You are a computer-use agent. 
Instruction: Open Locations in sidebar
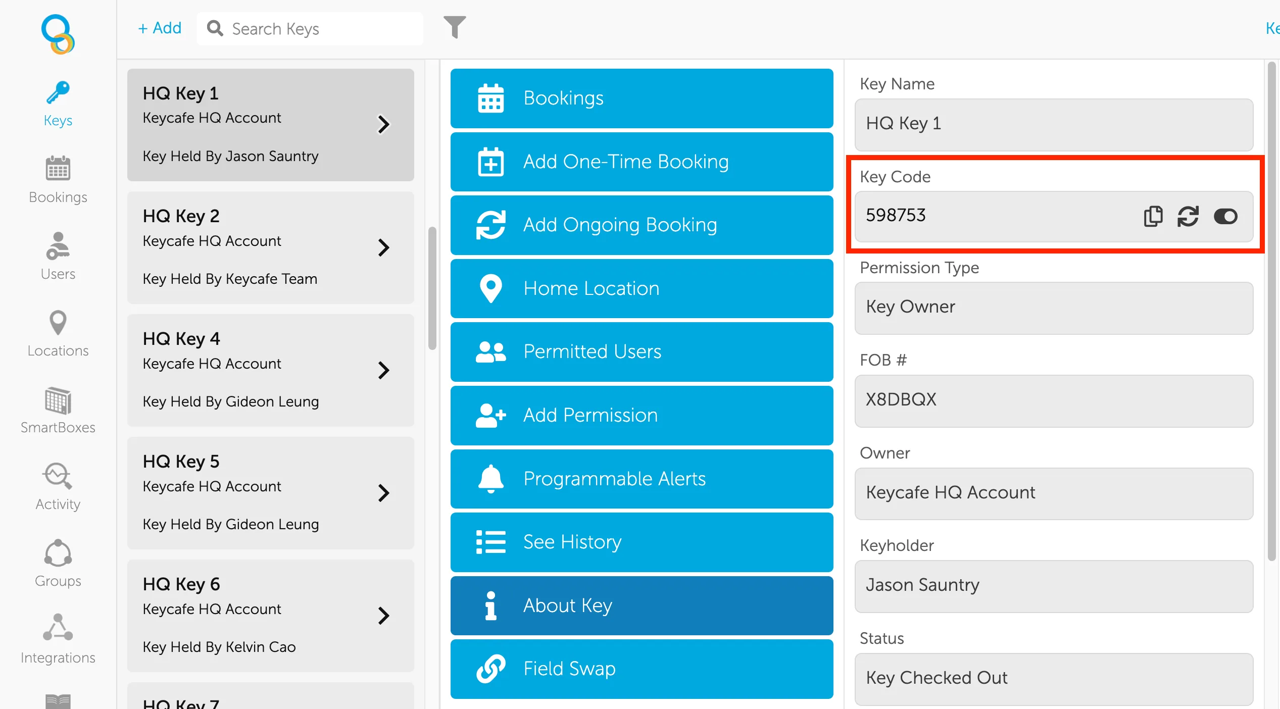click(x=58, y=334)
